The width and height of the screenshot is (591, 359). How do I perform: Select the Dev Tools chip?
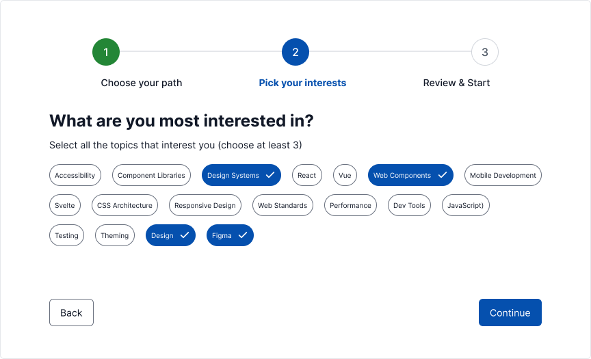pos(409,205)
